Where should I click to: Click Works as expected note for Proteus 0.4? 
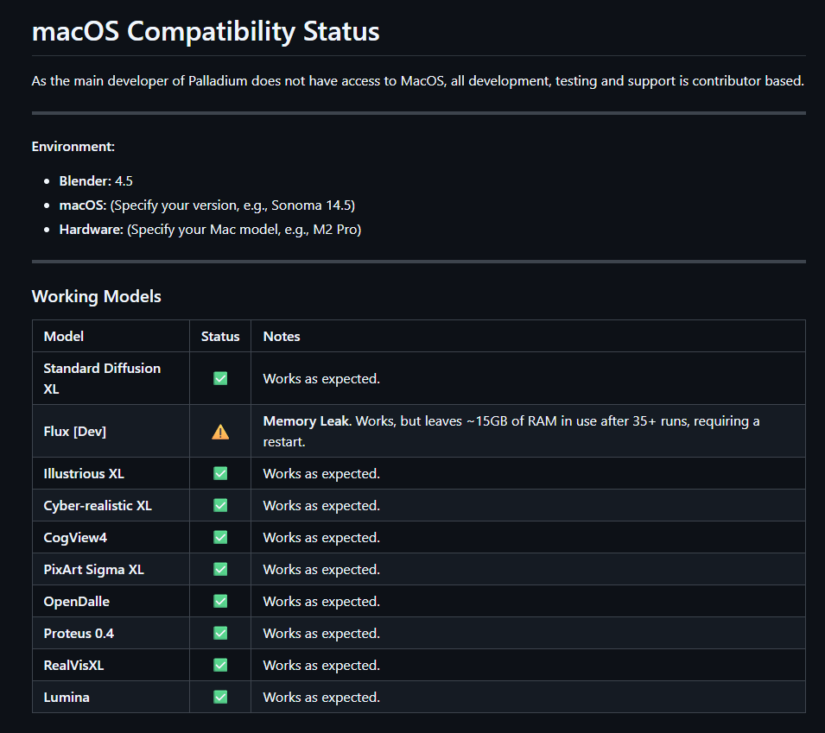321,633
